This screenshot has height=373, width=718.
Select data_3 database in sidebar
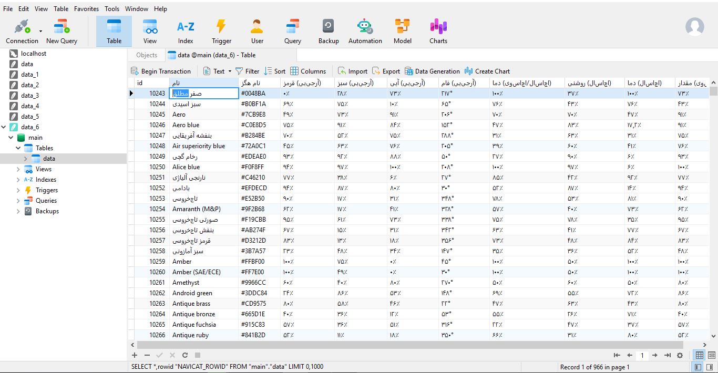(x=30, y=95)
